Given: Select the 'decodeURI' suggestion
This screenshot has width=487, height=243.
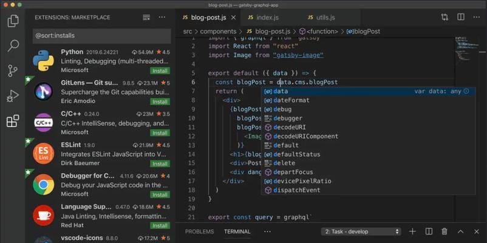Looking at the screenshot, I should pos(368,128).
